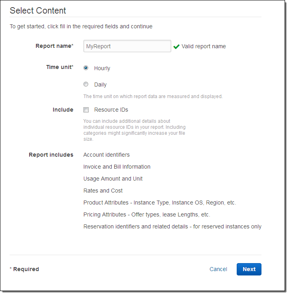Click 'Invoice and Bill Information' entry
289x295 pixels.
point(117,167)
